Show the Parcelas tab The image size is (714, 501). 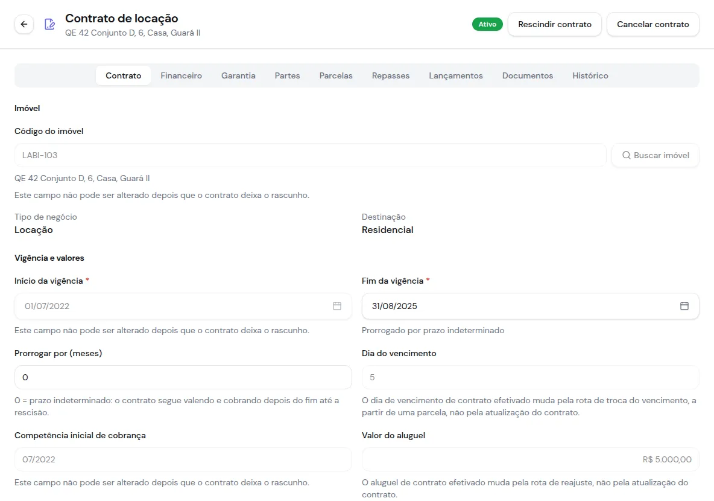pyautogui.click(x=336, y=75)
